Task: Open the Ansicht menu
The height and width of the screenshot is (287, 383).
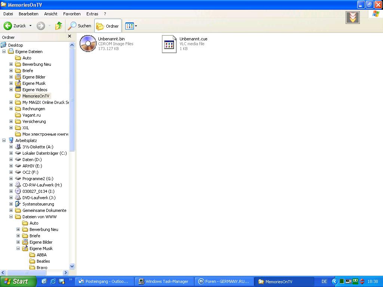Action: (x=51, y=14)
